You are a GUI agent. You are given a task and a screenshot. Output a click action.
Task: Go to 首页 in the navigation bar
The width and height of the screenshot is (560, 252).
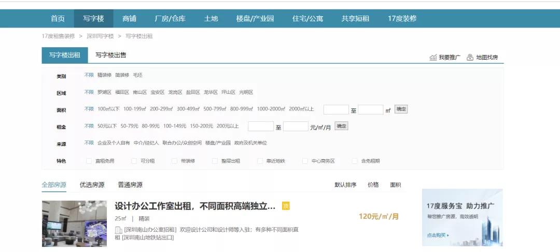tap(58, 19)
